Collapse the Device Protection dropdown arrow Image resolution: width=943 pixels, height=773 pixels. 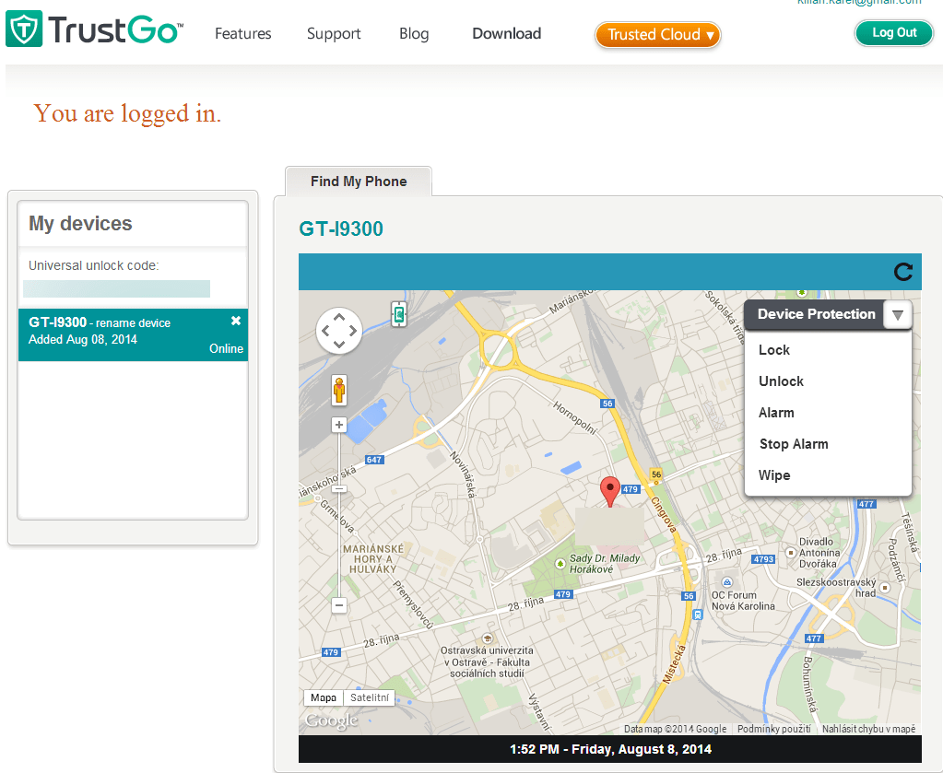pos(897,314)
